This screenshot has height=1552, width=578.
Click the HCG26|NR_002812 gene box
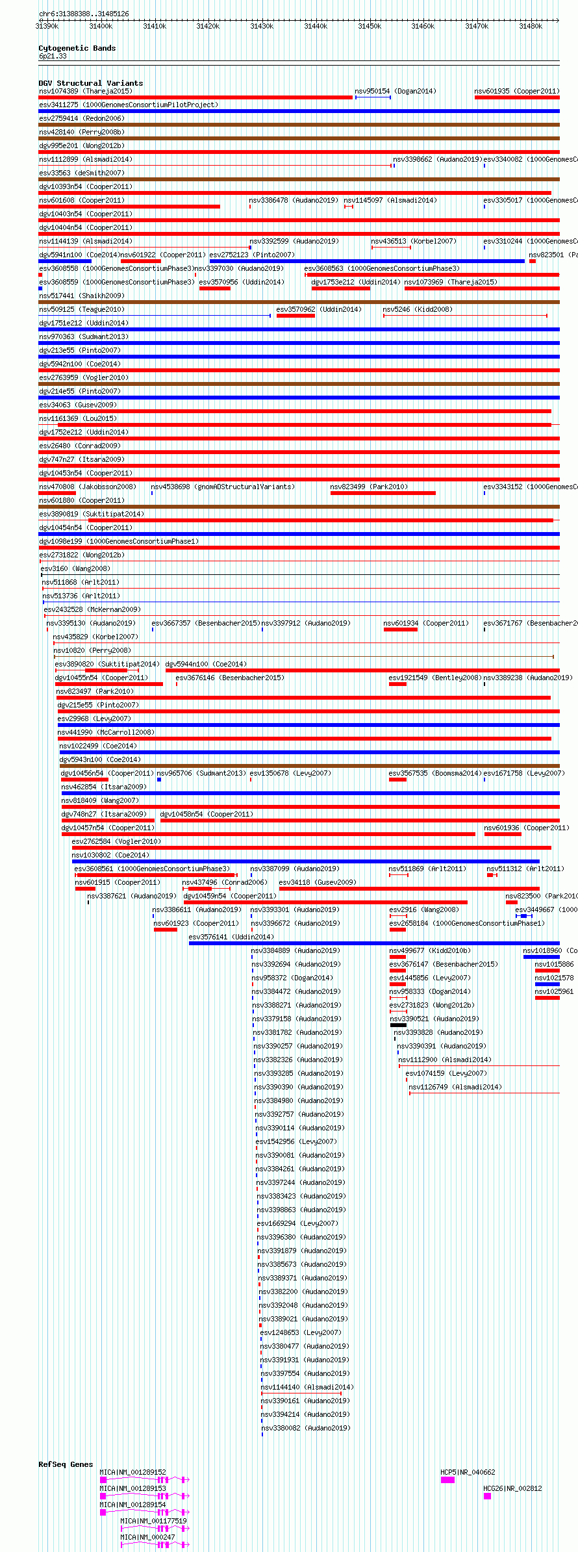tap(487, 1495)
